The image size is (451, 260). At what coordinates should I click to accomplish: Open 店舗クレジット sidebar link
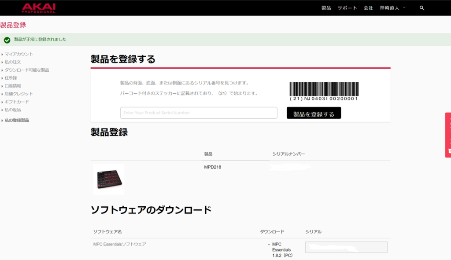[x=18, y=94]
